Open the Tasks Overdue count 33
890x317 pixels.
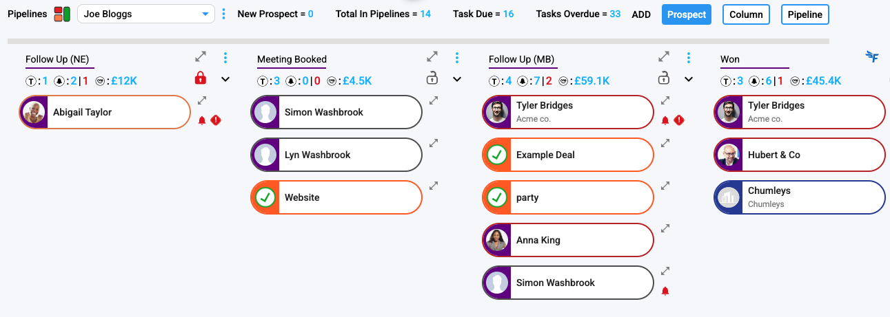615,14
